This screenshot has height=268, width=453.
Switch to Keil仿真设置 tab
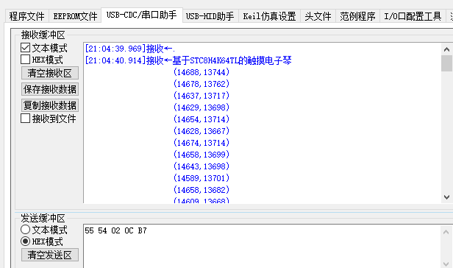click(x=269, y=16)
